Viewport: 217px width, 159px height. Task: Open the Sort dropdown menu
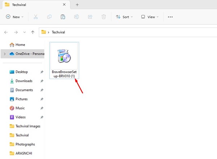[x=124, y=17]
